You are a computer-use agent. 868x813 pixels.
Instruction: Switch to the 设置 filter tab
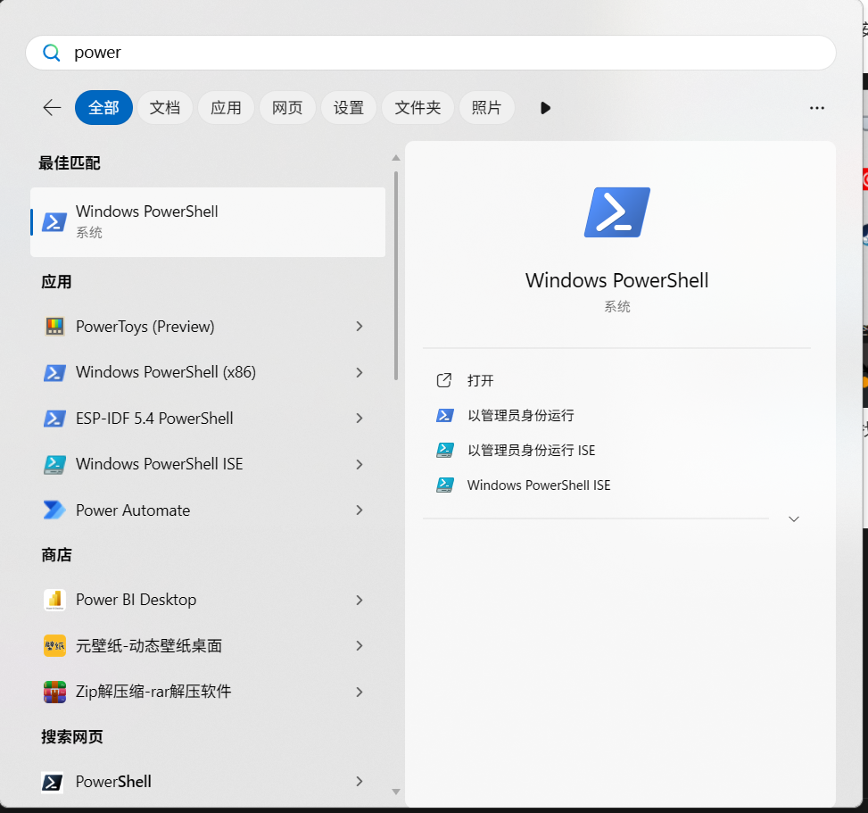tap(349, 107)
